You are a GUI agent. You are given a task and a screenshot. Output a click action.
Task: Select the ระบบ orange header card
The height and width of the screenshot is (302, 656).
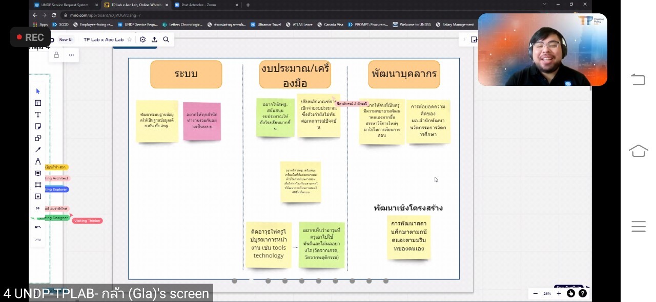(x=186, y=74)
